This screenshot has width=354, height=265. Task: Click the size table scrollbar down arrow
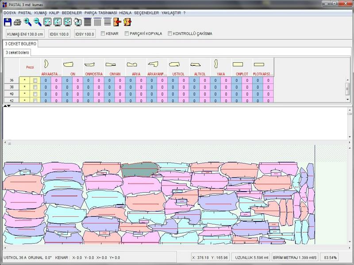(x=347, y=99)
